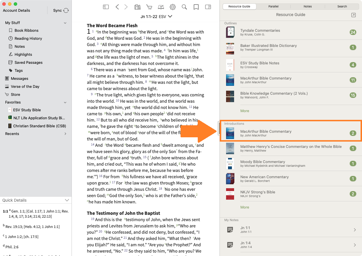Go forward with the right arrow
The height and width of the screenshot is (256, 362).
[x=126, y=7]
